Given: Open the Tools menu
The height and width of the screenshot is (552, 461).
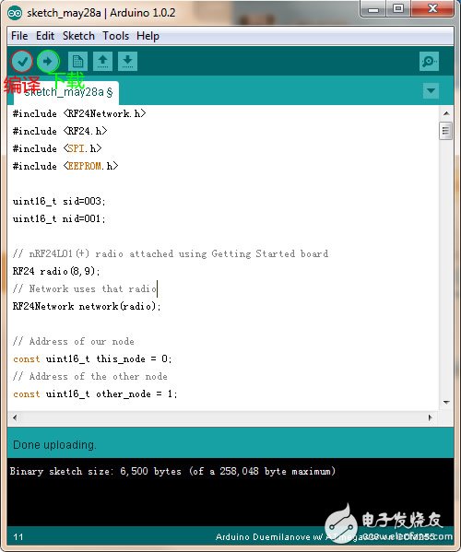Looking at the screenshot, I should [x=115, y=36].
